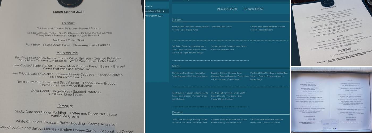Open the Lunch Spring 2024 printed menu photo
Image resolution: width=372 pixels, height=133 pixels.
[72, 66]
